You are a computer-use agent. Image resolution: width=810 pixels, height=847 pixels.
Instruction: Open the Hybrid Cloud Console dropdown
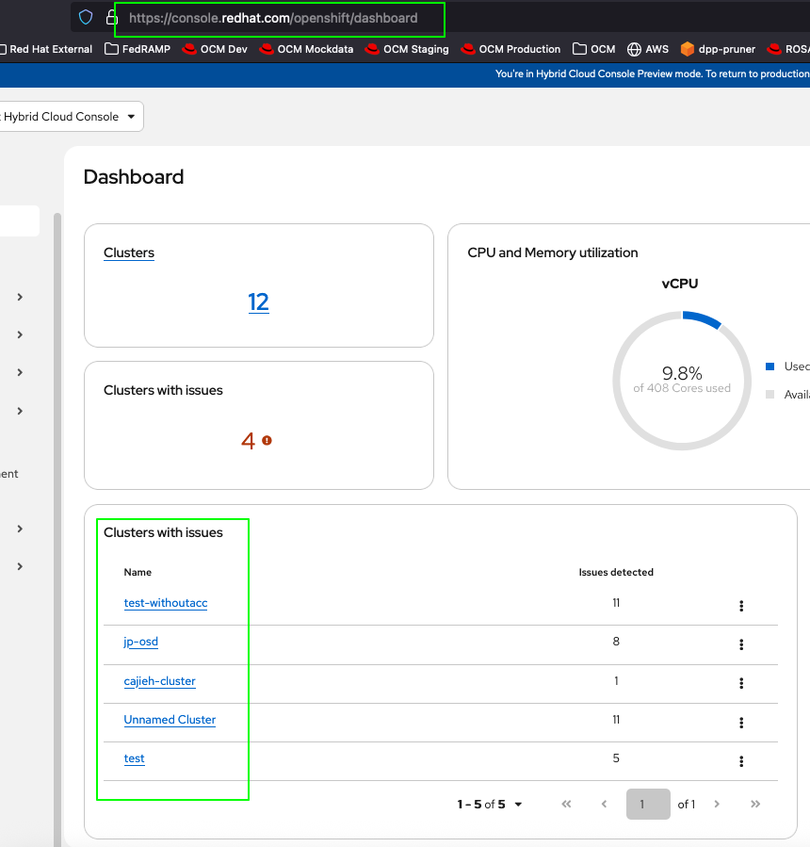pos(72,116)
